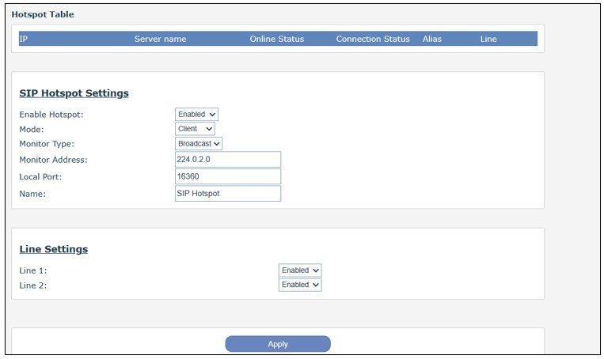
Task: Click the Line 1 label
Action: (33, 271)
